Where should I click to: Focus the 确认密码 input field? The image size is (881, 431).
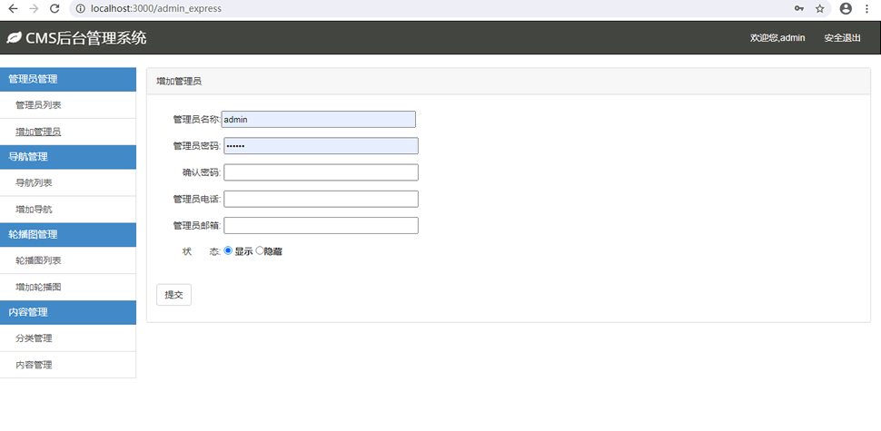[321, 172]
